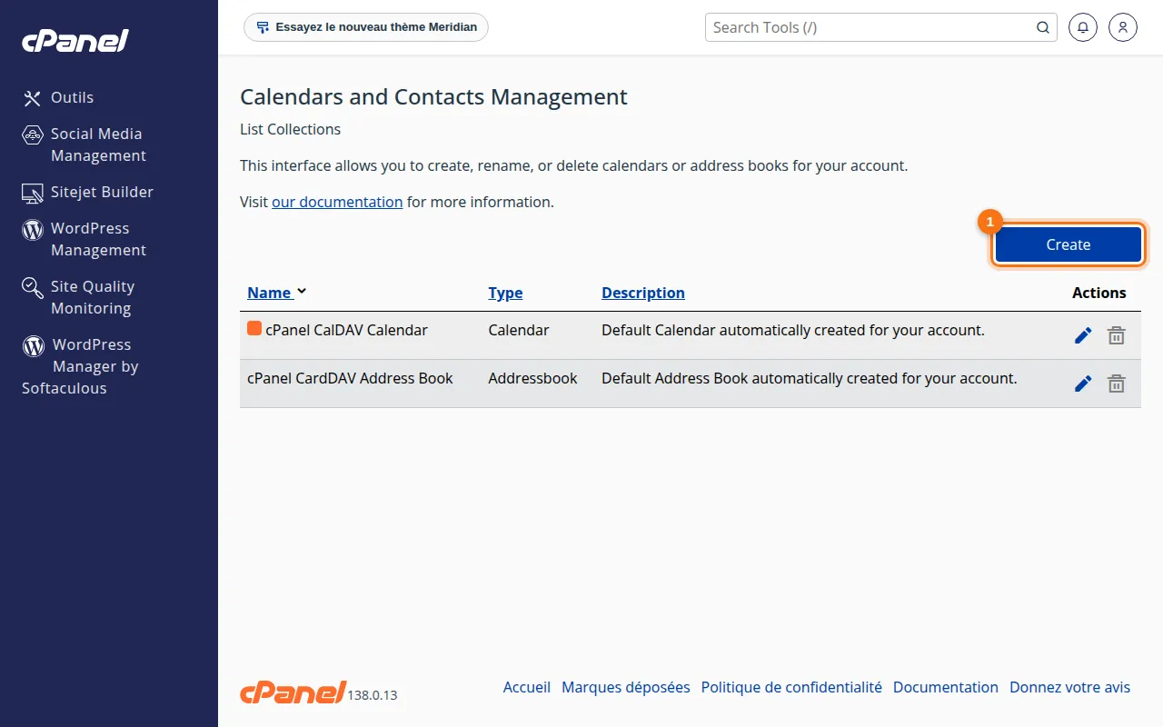This screenshot has height=727, width=1163.
Task: Open Documentation footer link
Action: (946, 687)
